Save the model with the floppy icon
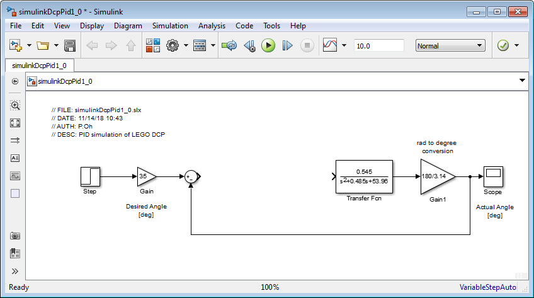534x298 pixels. click(70, 45)
